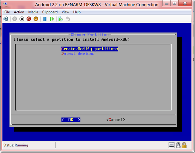This screenshot has width=195, height=153.
Task: Select the Detect devices option
Action: click(78, 54)
